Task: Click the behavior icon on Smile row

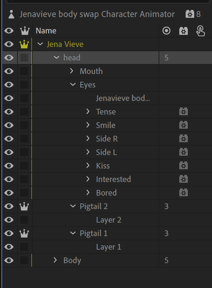Action: 183,125
